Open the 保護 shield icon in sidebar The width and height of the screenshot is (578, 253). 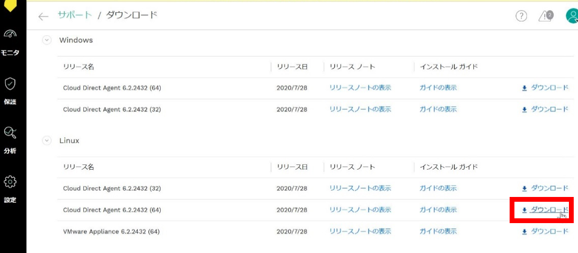pos(10,84)
